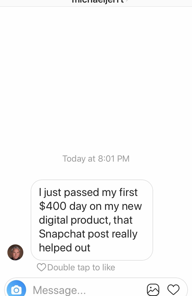This screenshot has width=192, height=296.
Task: Tap the small heart outline below the message
Action: pyautogui.click(x=41, y=267)
